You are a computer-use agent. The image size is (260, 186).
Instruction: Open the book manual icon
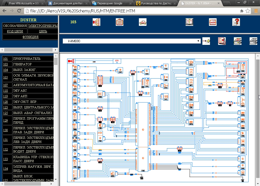(189, 22)
